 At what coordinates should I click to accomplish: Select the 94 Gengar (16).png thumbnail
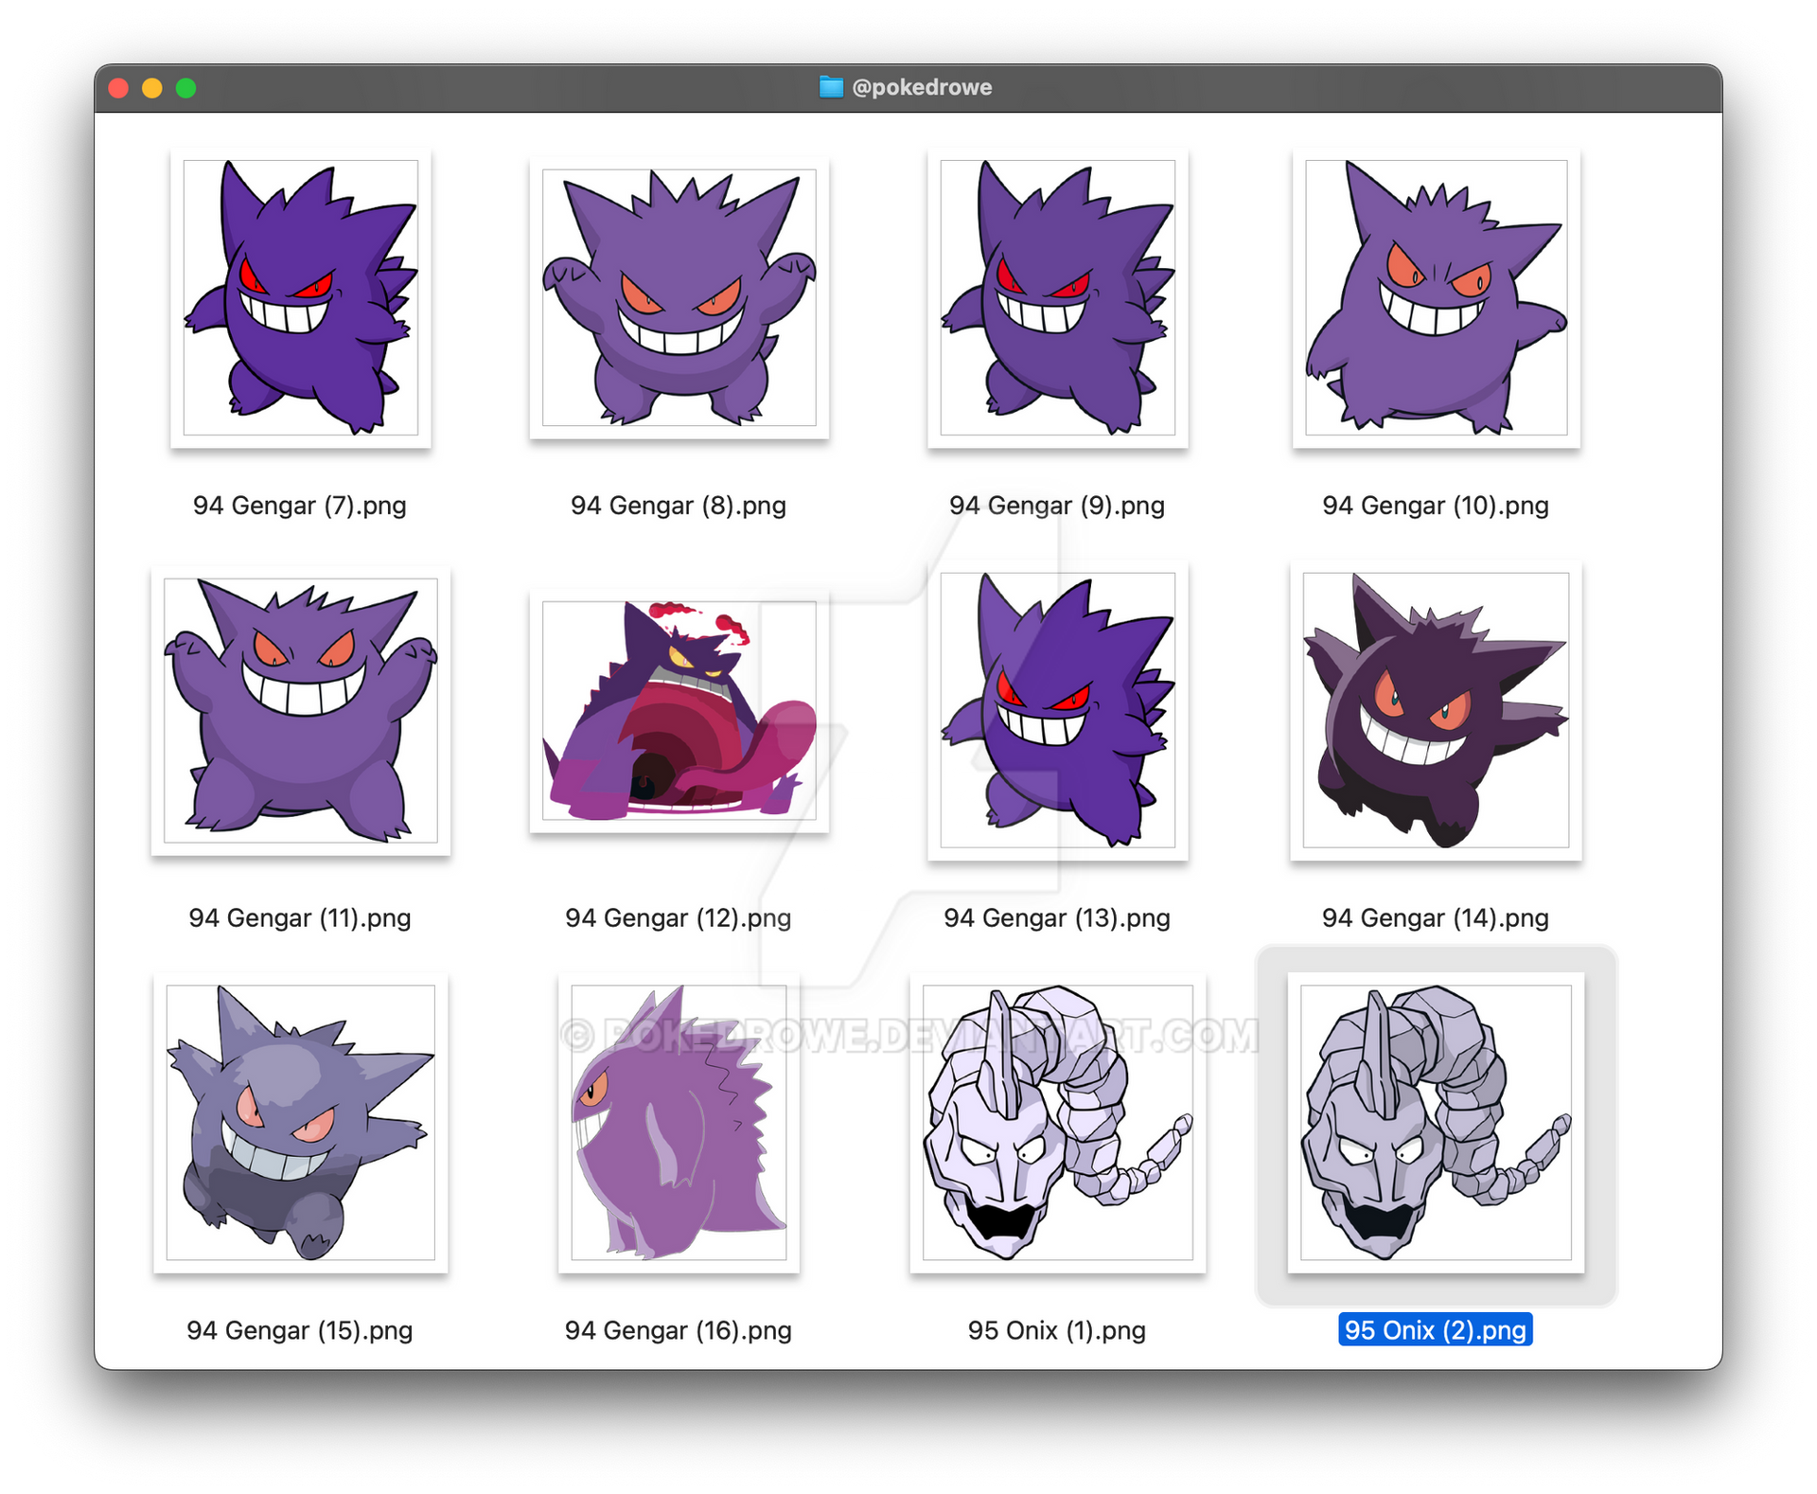[679, 1123]
